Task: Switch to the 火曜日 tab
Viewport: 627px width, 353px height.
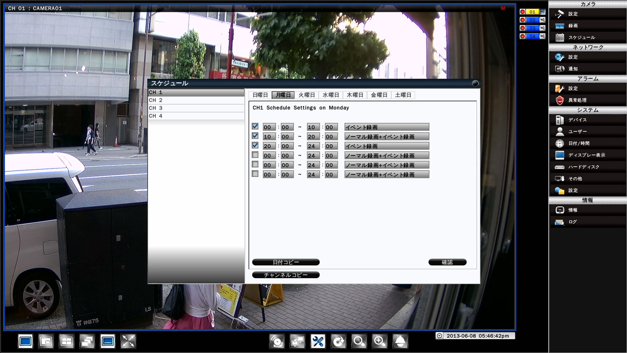Action: coord(307,95)
